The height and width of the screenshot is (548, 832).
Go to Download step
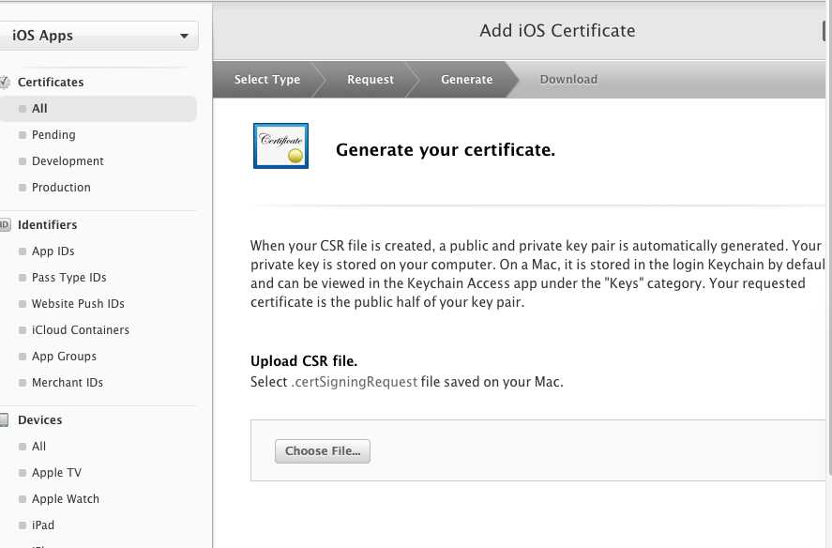pyautogui.click(x=568, y=80)
